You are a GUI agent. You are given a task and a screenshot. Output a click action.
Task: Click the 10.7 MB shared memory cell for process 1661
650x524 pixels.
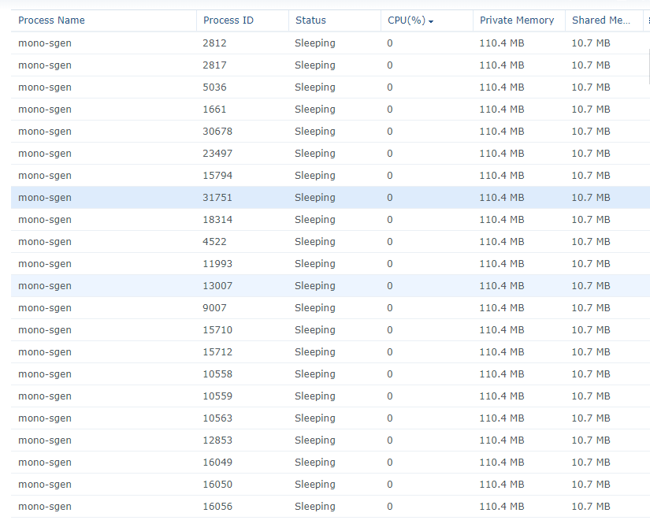pyautogui.click(x=591, y=110)
